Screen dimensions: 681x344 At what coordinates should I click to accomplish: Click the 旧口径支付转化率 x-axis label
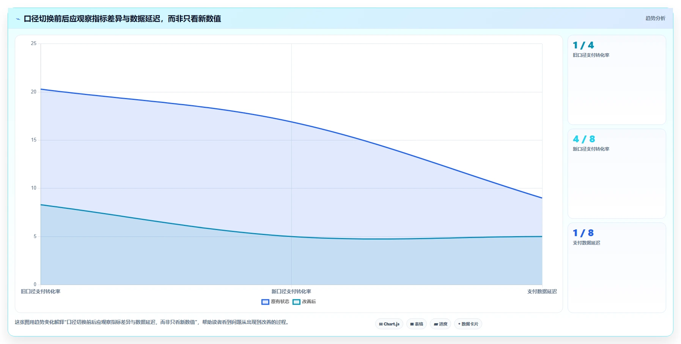click(41, 291)
